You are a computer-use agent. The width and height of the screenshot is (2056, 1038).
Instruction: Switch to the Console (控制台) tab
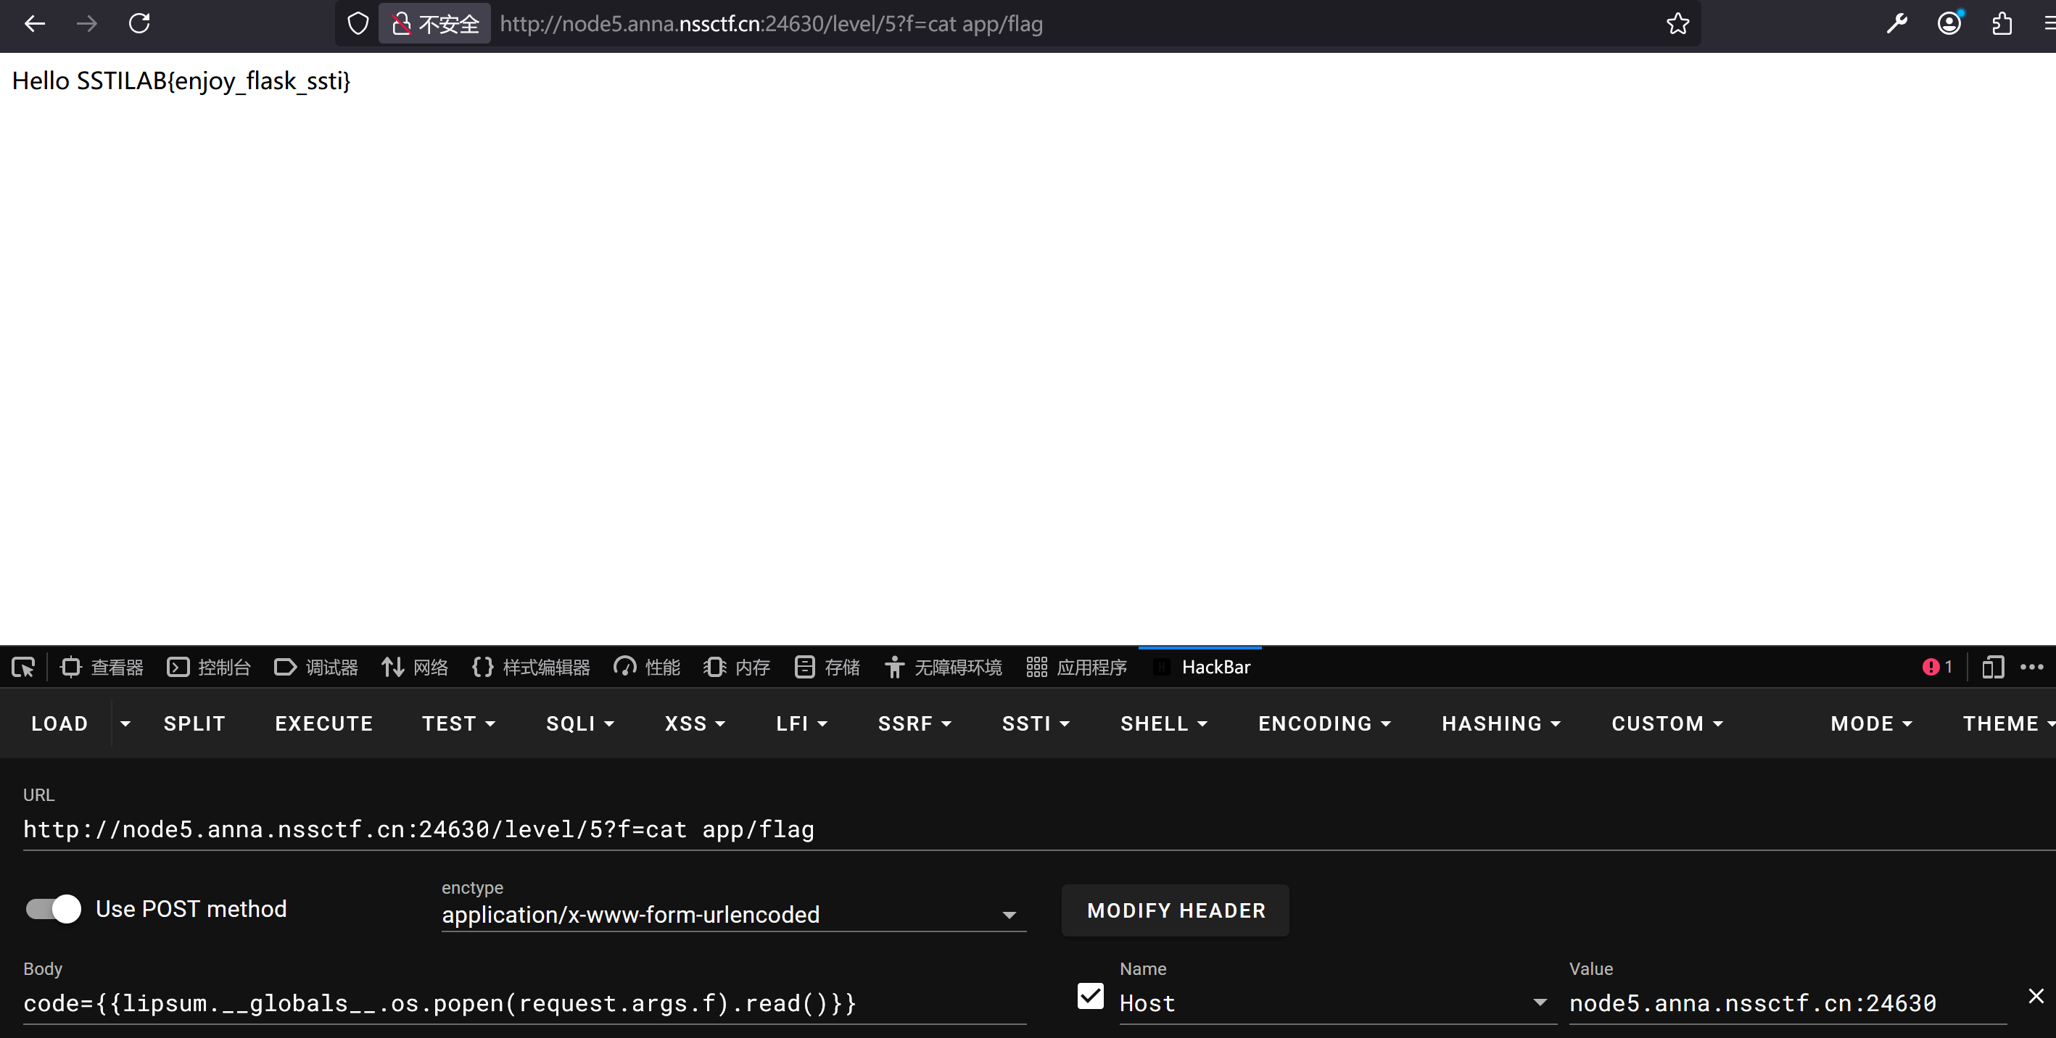209,667
